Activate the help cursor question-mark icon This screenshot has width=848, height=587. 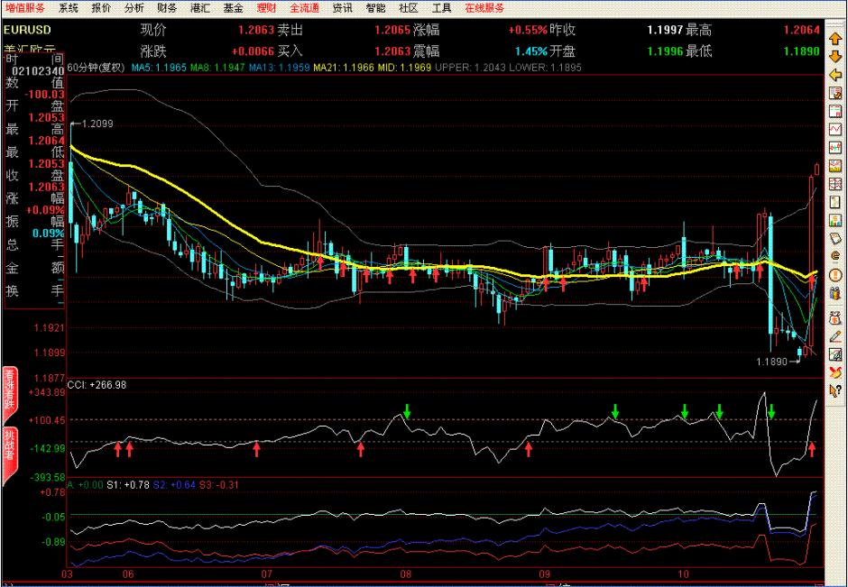[835, 390]
